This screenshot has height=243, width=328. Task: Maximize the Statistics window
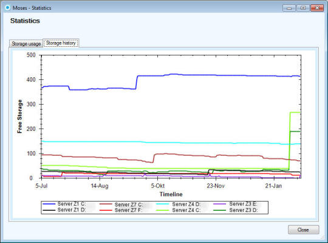click(302, 8)
